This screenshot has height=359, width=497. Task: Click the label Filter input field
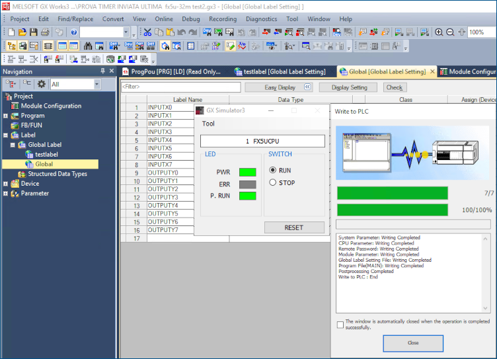pyautogui.click(x=181, y=87)
